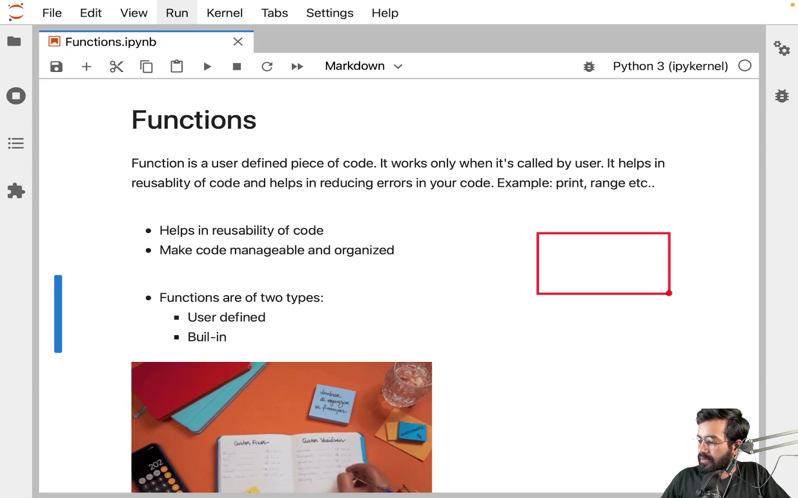The height and width of the screenshot is (498, 798).
Task: Click the 'Functions are of two types:' bullet
Action: pos(242,298)
